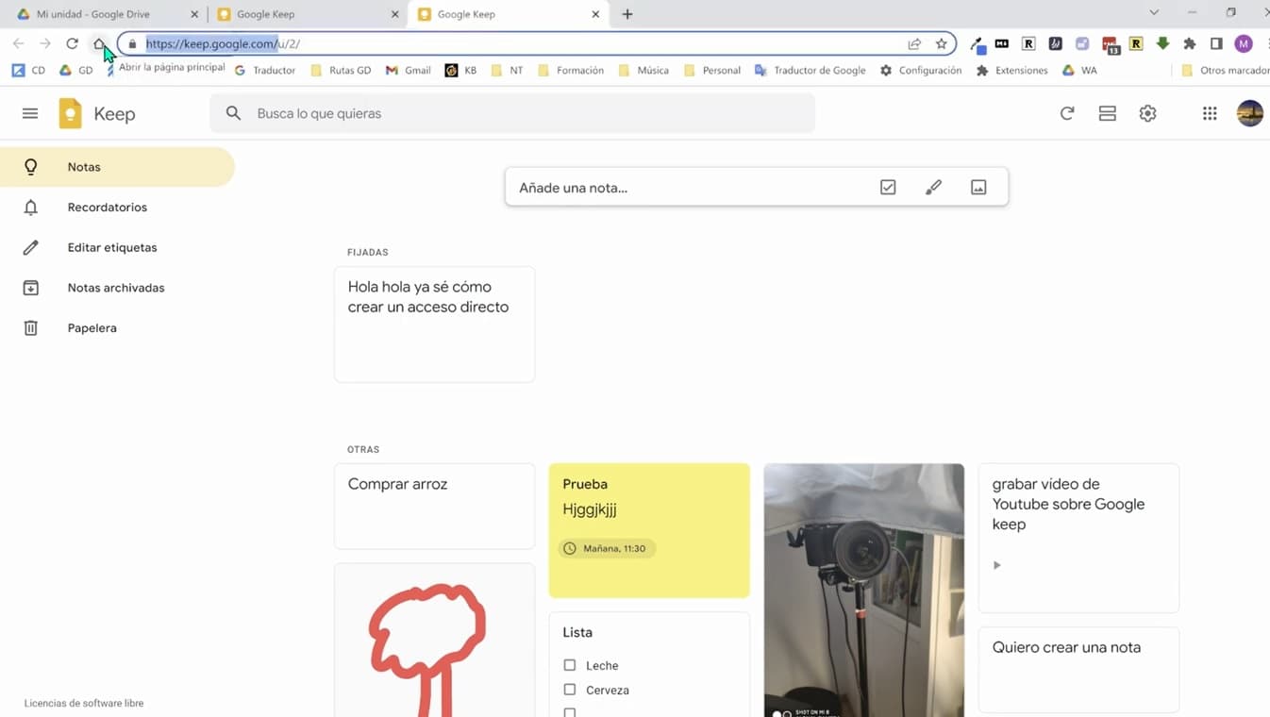Click the search magnifier icon

coord(233,113)
